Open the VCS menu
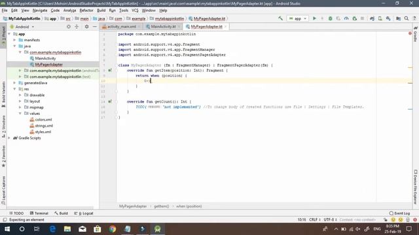 click(x=135, y=10)
